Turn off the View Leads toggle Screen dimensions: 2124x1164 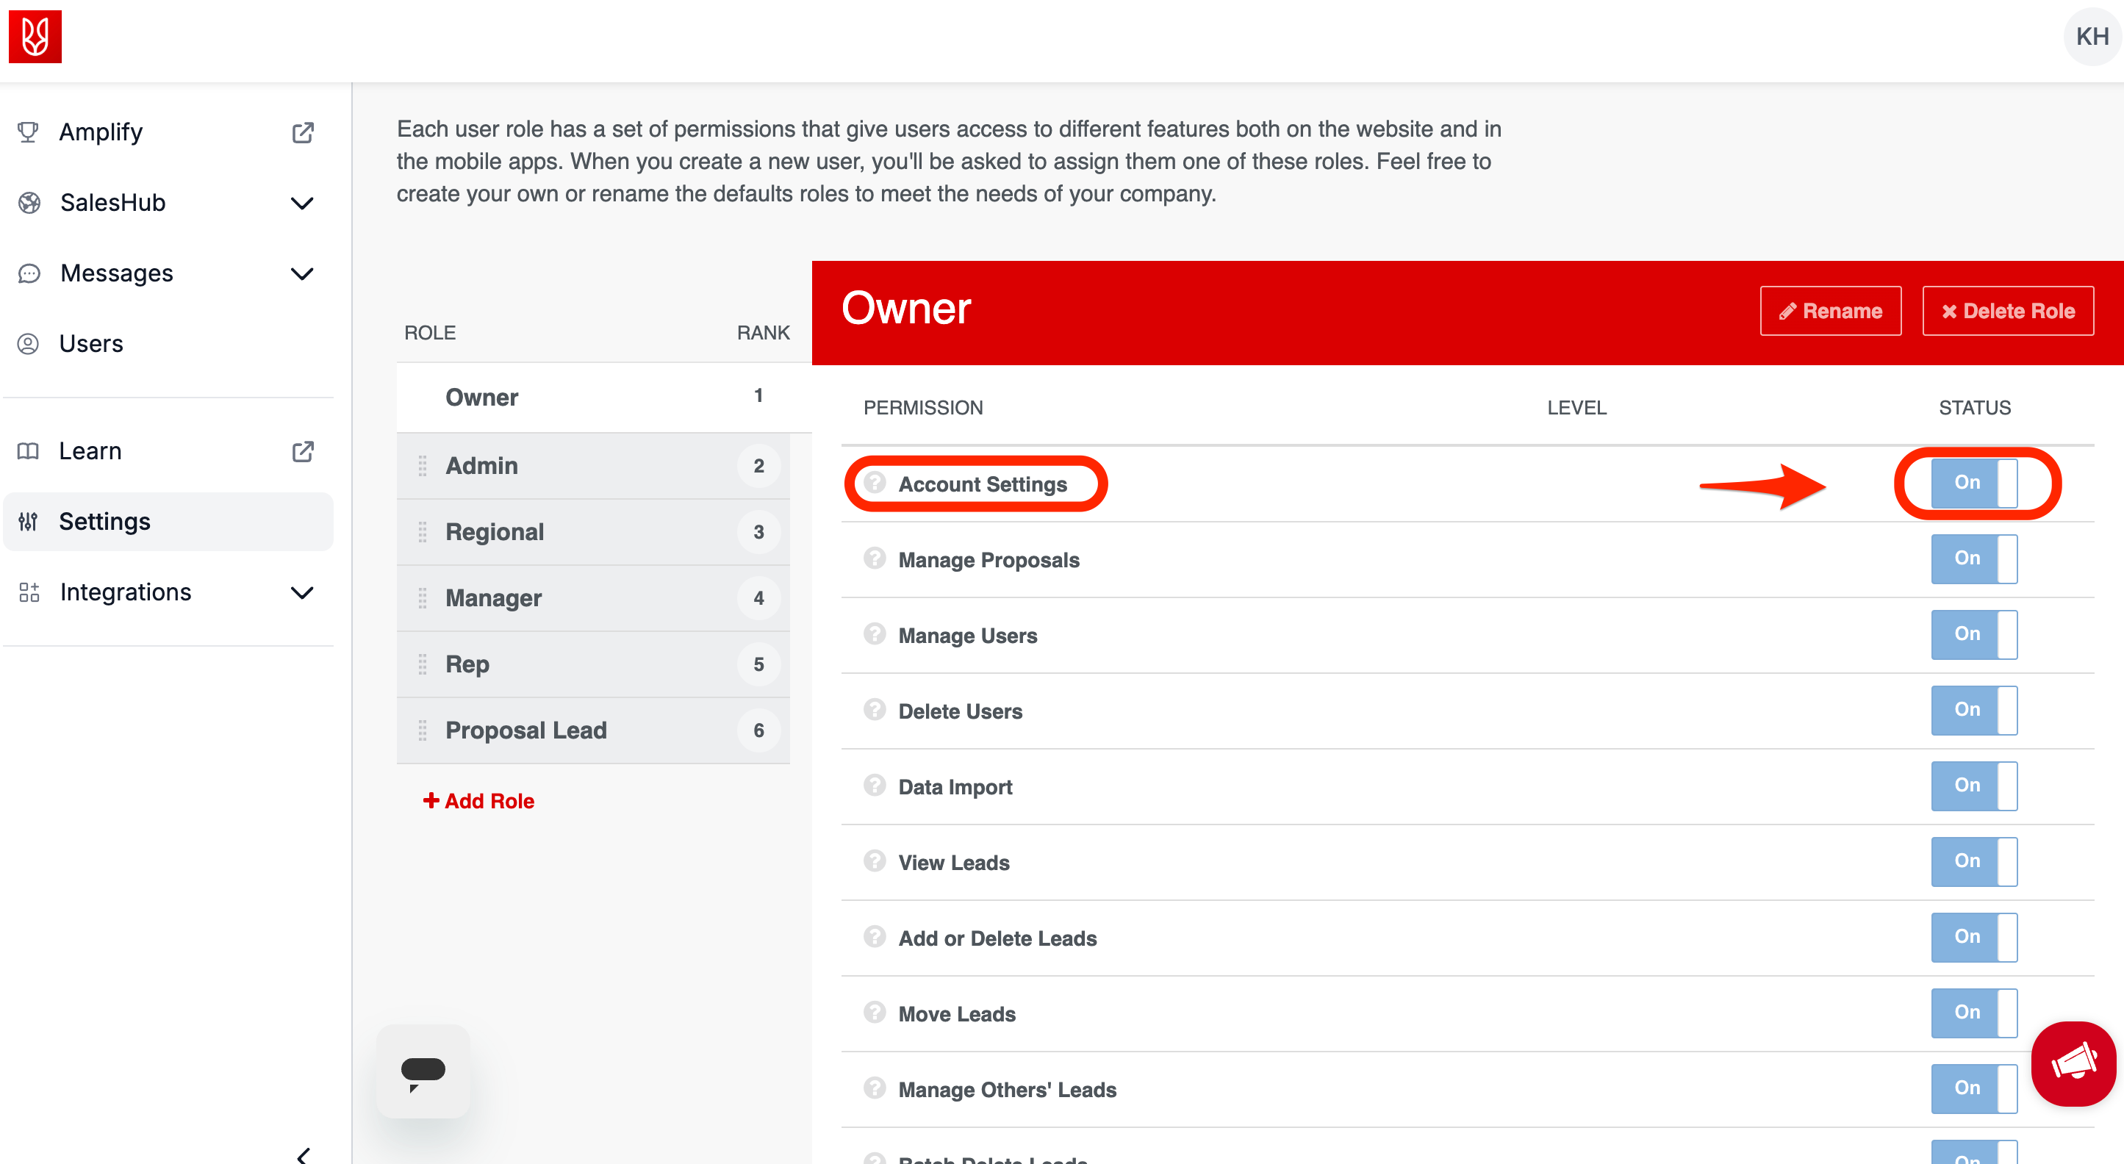tap(1973, 861)
